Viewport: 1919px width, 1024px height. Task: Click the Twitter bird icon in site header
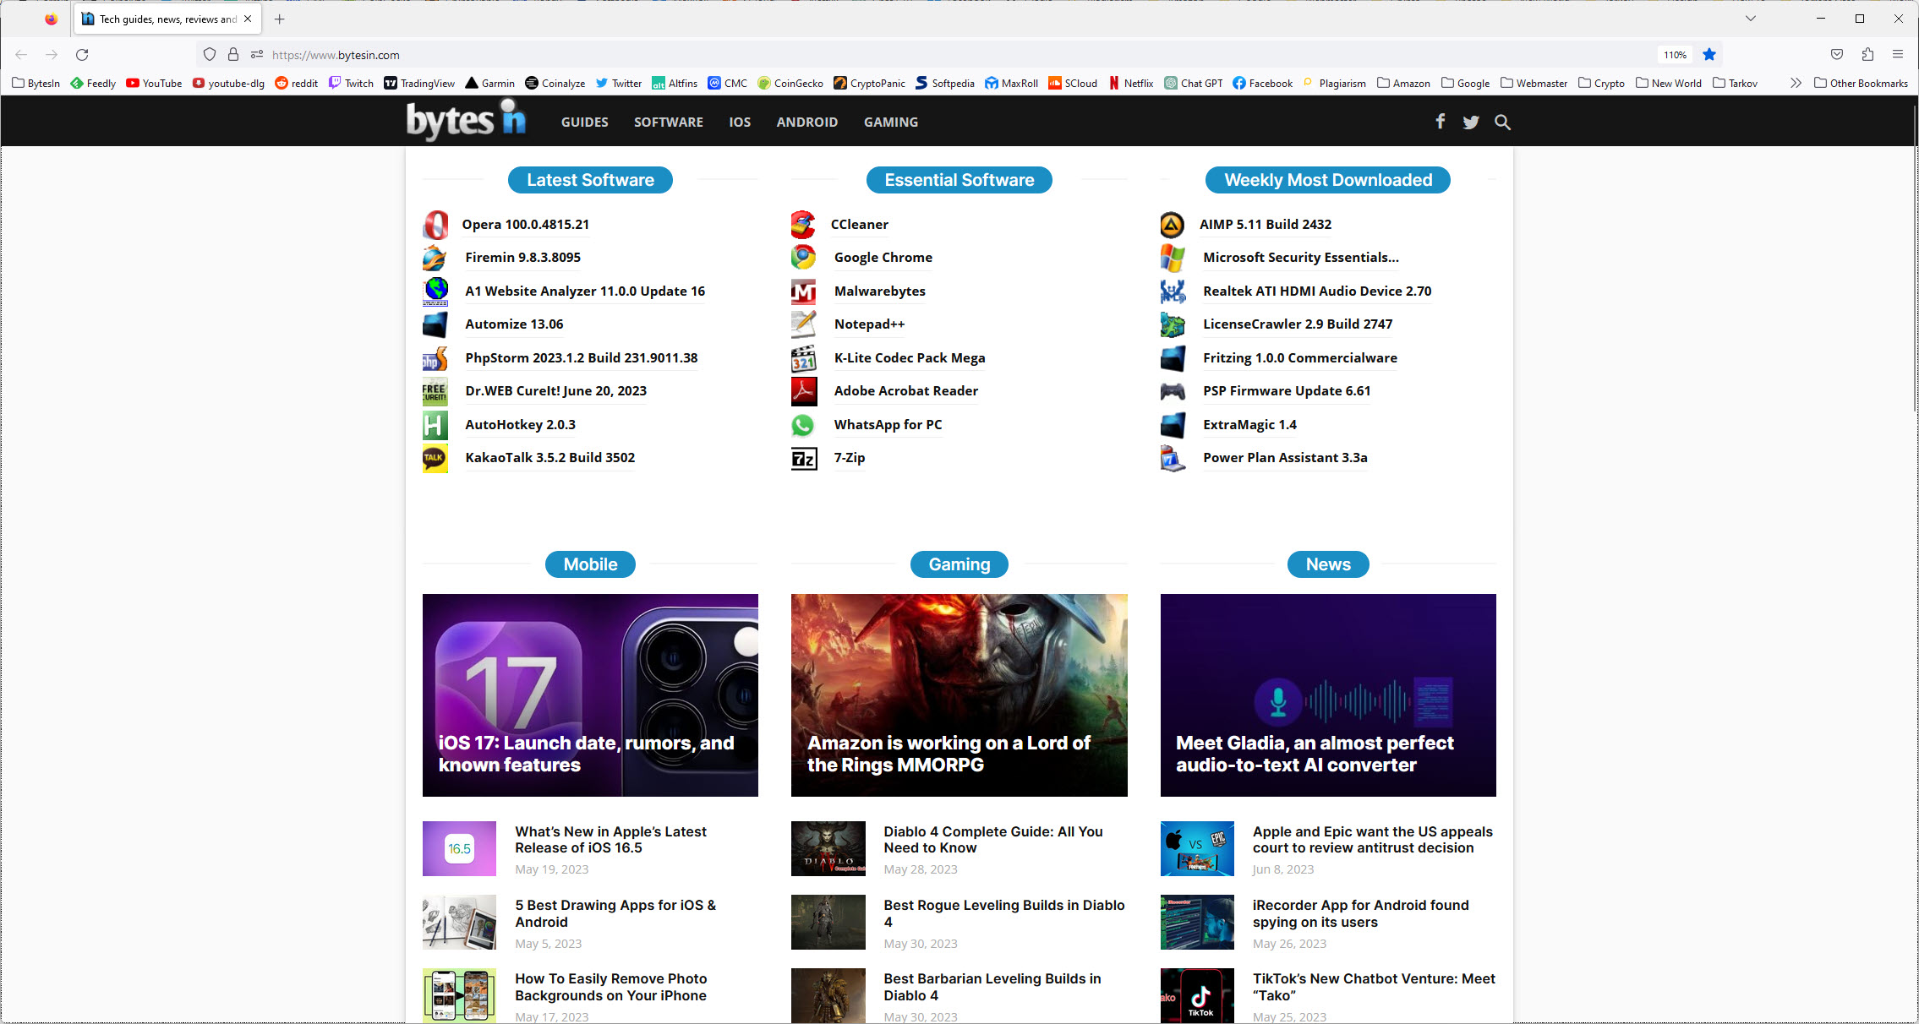(1471, 123)
